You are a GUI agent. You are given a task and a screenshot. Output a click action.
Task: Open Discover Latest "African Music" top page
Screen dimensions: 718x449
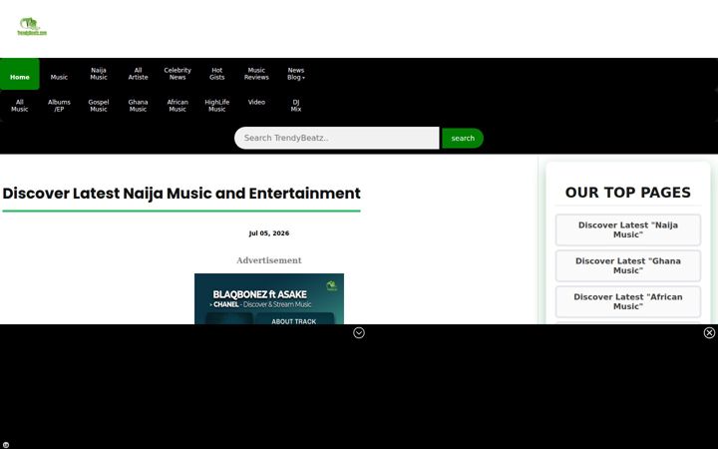tap(628, 301)
